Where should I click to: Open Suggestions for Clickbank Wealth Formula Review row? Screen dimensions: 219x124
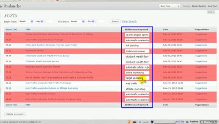[x=201, y=61]
